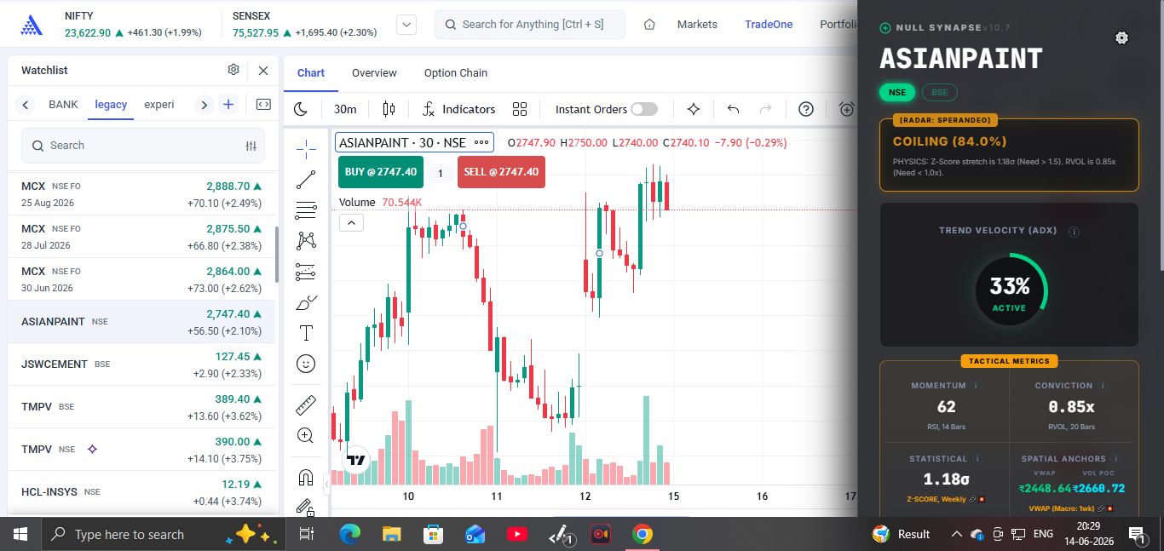Viewport: 1164px width, 551px height.
Task: Select the text annotation tool
Action: [x=306, y=333]
